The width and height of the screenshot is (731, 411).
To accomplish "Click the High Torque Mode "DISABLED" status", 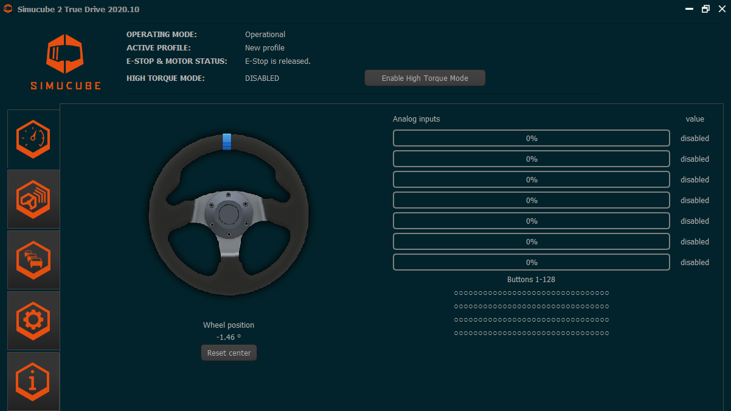I will pos(262,78).
